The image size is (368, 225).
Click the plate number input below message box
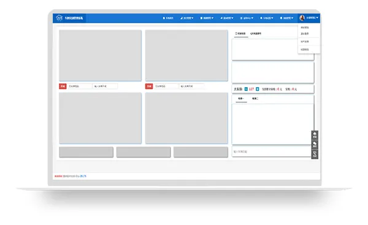click(272, 151)
